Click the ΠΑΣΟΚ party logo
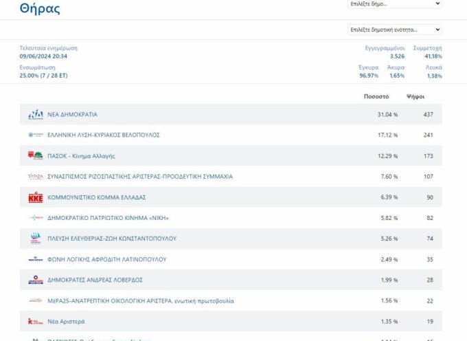This screenshot has height=341, width=467. pyautogui.click(x=36, y=155)
